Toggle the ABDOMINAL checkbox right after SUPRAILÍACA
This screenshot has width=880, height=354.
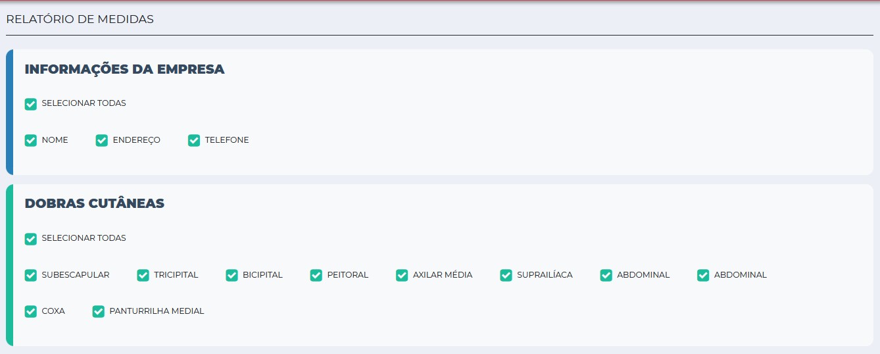pyautogui.click(x=606, y=275)
